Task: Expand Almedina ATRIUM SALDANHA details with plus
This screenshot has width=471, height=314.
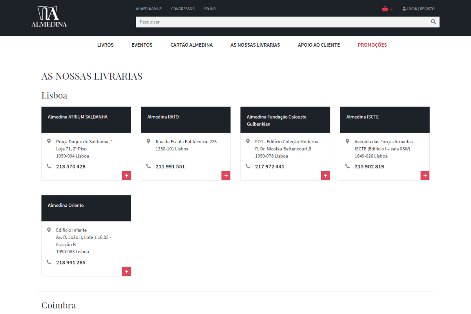Action: pos(126,176)
